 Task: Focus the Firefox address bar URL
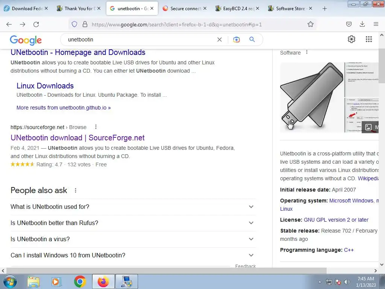[x=177, y=24]
